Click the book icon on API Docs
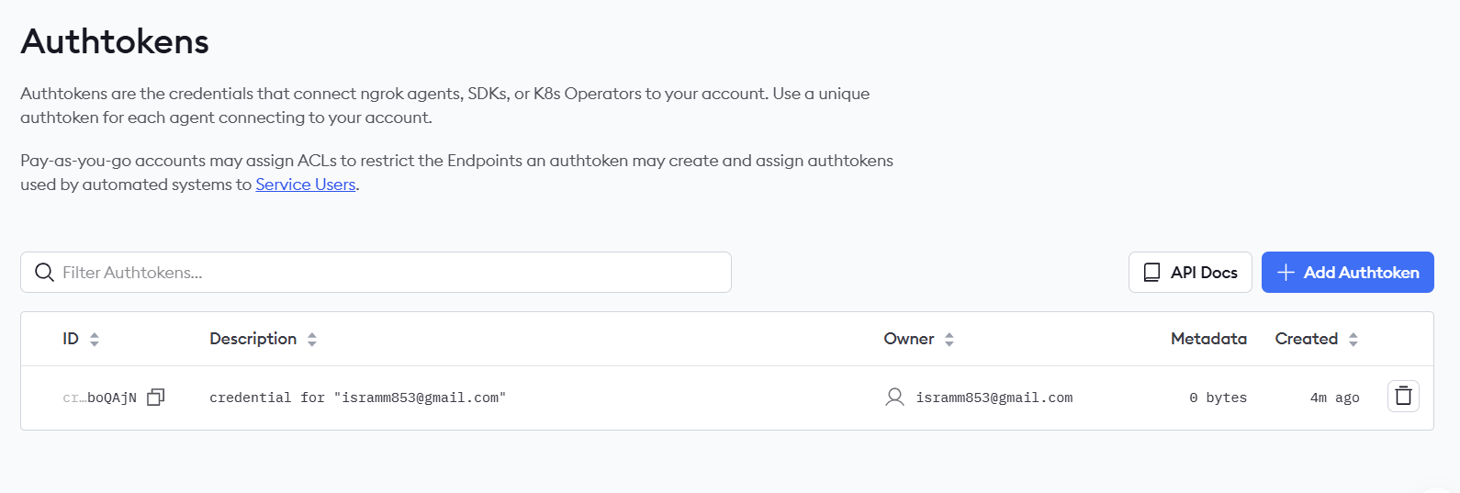This screenshot has height=493, width=1460. pos(1151,273)
